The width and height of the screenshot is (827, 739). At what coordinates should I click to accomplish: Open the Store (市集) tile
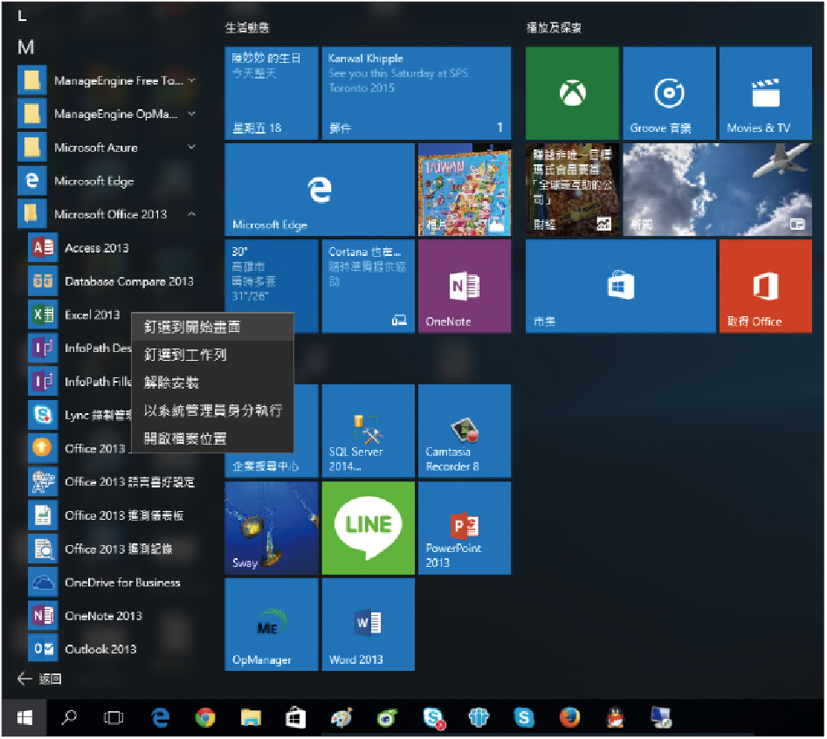pyautogui.click(x=620, y=286)
